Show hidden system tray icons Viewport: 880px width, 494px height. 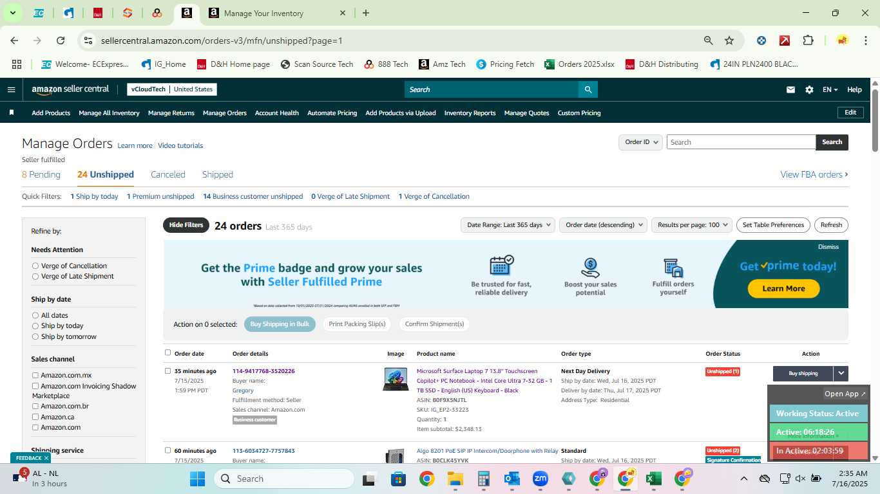coord(743,479)
